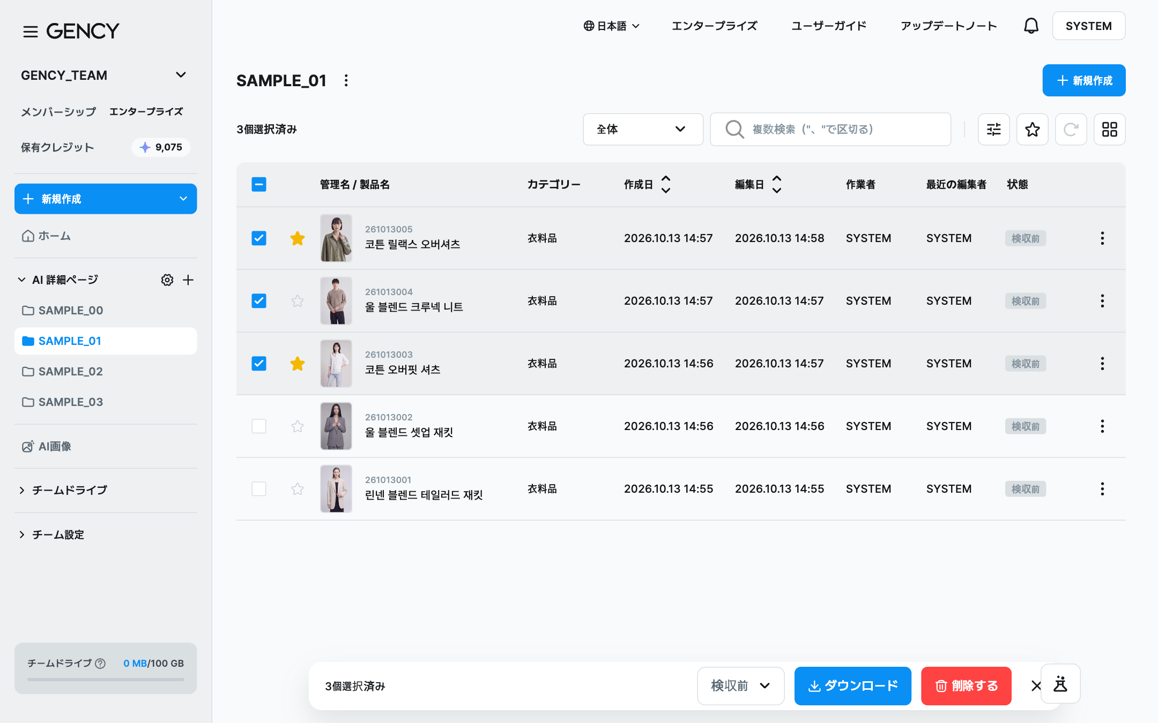This screenshot has height=723, width=1158.
Task: Unstar the 코튼 오버핏 셔츠 row
Action: click(298, 364)
